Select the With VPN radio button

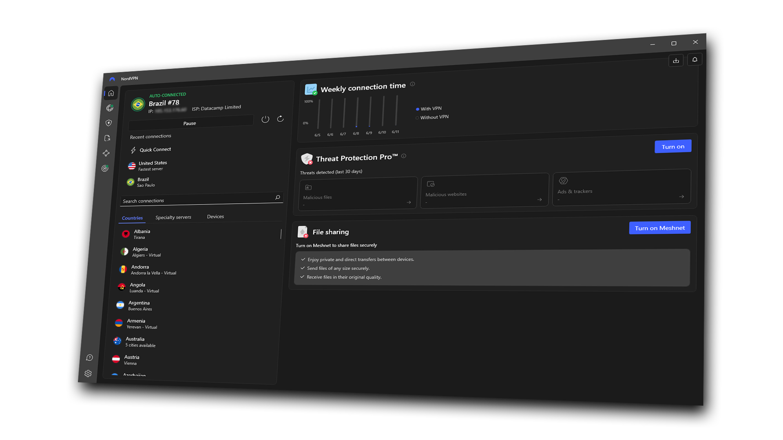417,109
